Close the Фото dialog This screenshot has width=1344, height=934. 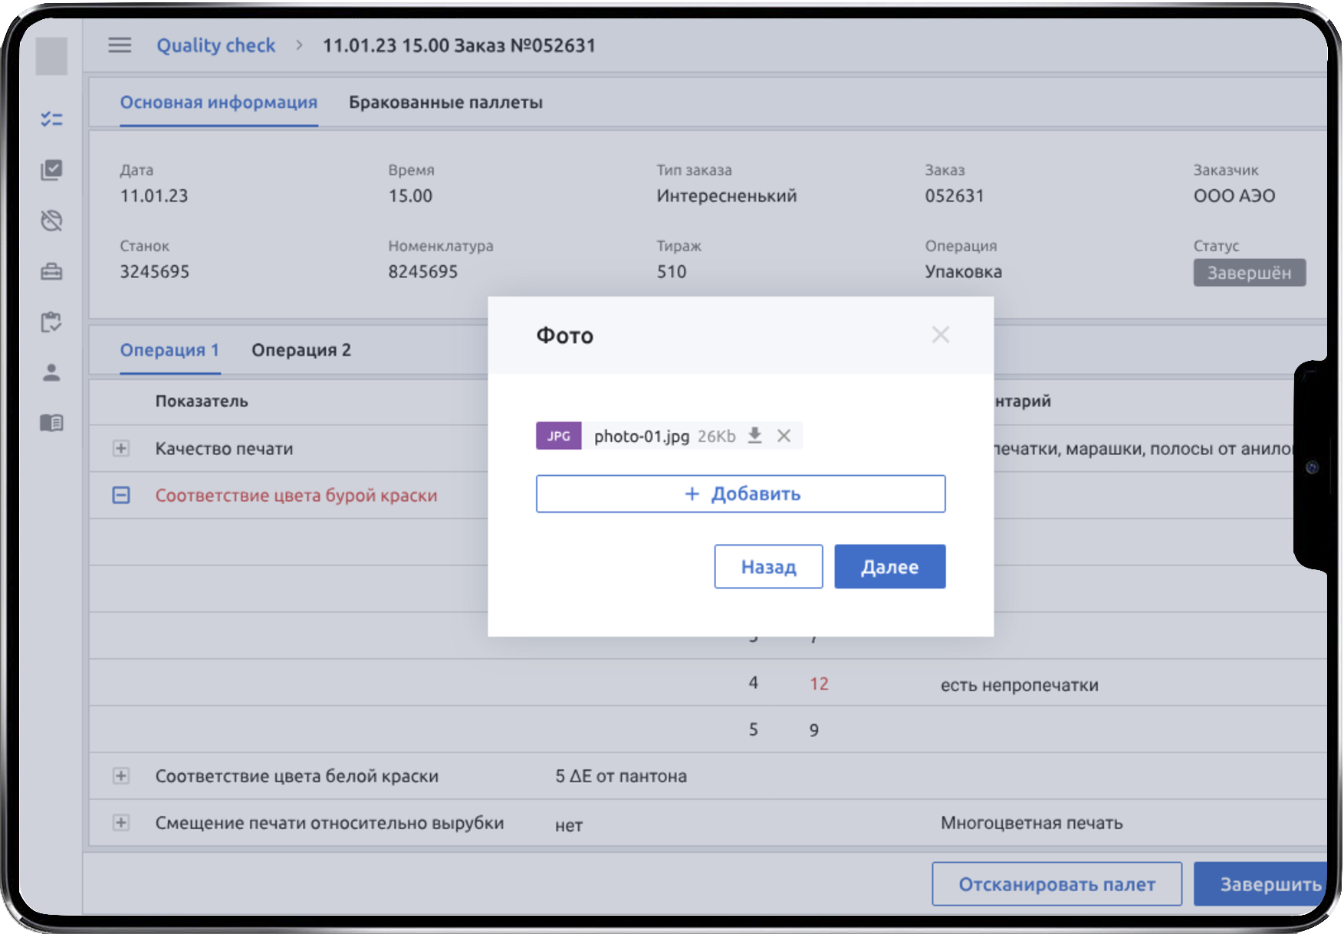pyautogui.click(x=940, y=335)
